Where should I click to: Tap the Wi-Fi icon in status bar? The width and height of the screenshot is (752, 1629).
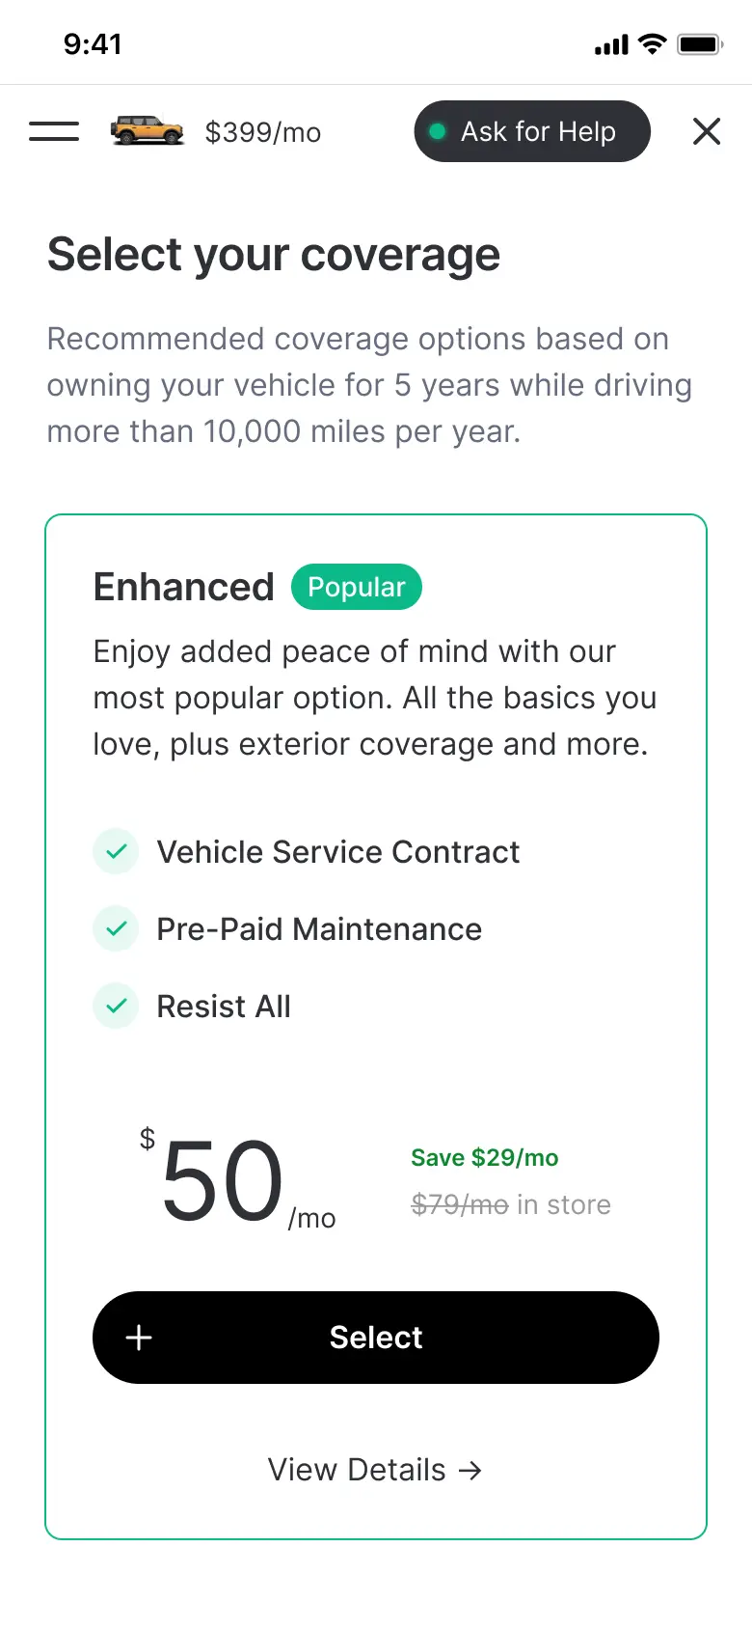653,44
